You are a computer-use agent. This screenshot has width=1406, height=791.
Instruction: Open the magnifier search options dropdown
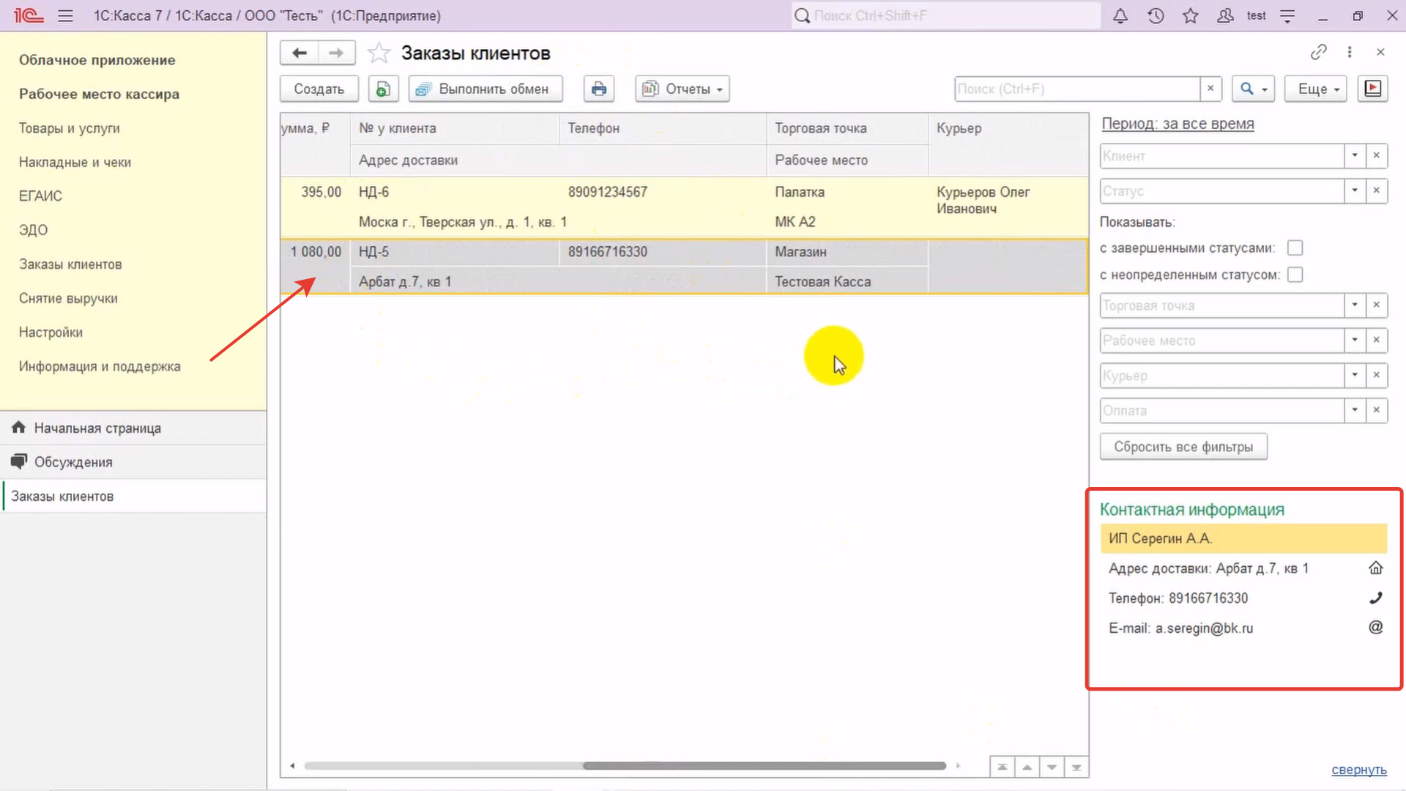click(1254, 89)
